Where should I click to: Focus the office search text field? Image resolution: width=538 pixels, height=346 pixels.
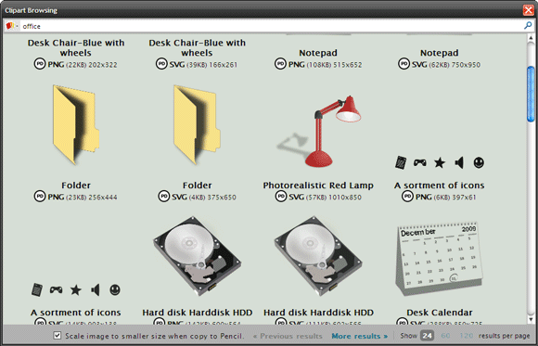(271, 26)
